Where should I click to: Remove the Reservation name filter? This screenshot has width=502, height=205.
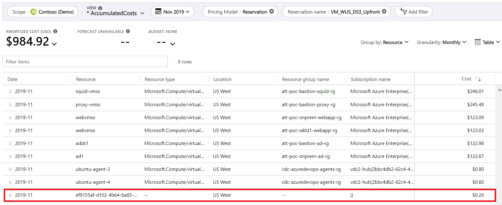[384, 11]
